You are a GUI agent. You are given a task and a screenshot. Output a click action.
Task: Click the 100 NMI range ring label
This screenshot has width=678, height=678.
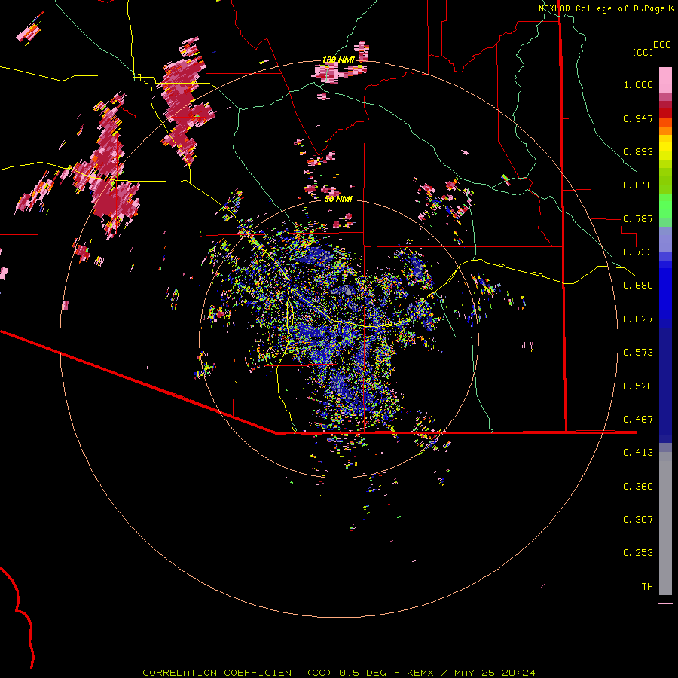pos(338,60)
